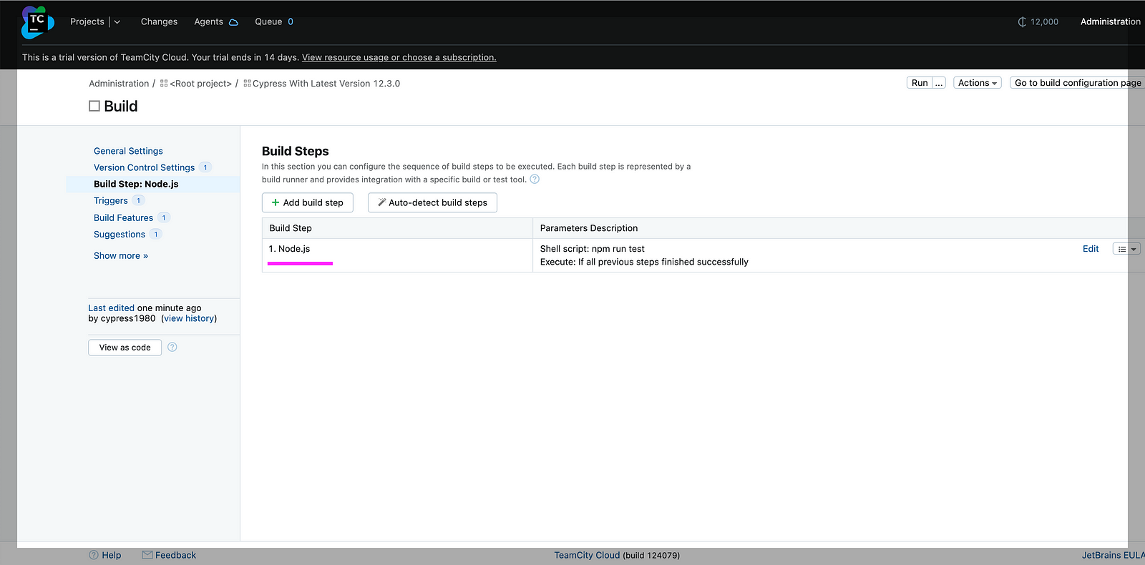The height and width of the screenshot is (565, 1145).
Task: Open the Projects menu item
Action: (x=87, y=22)
